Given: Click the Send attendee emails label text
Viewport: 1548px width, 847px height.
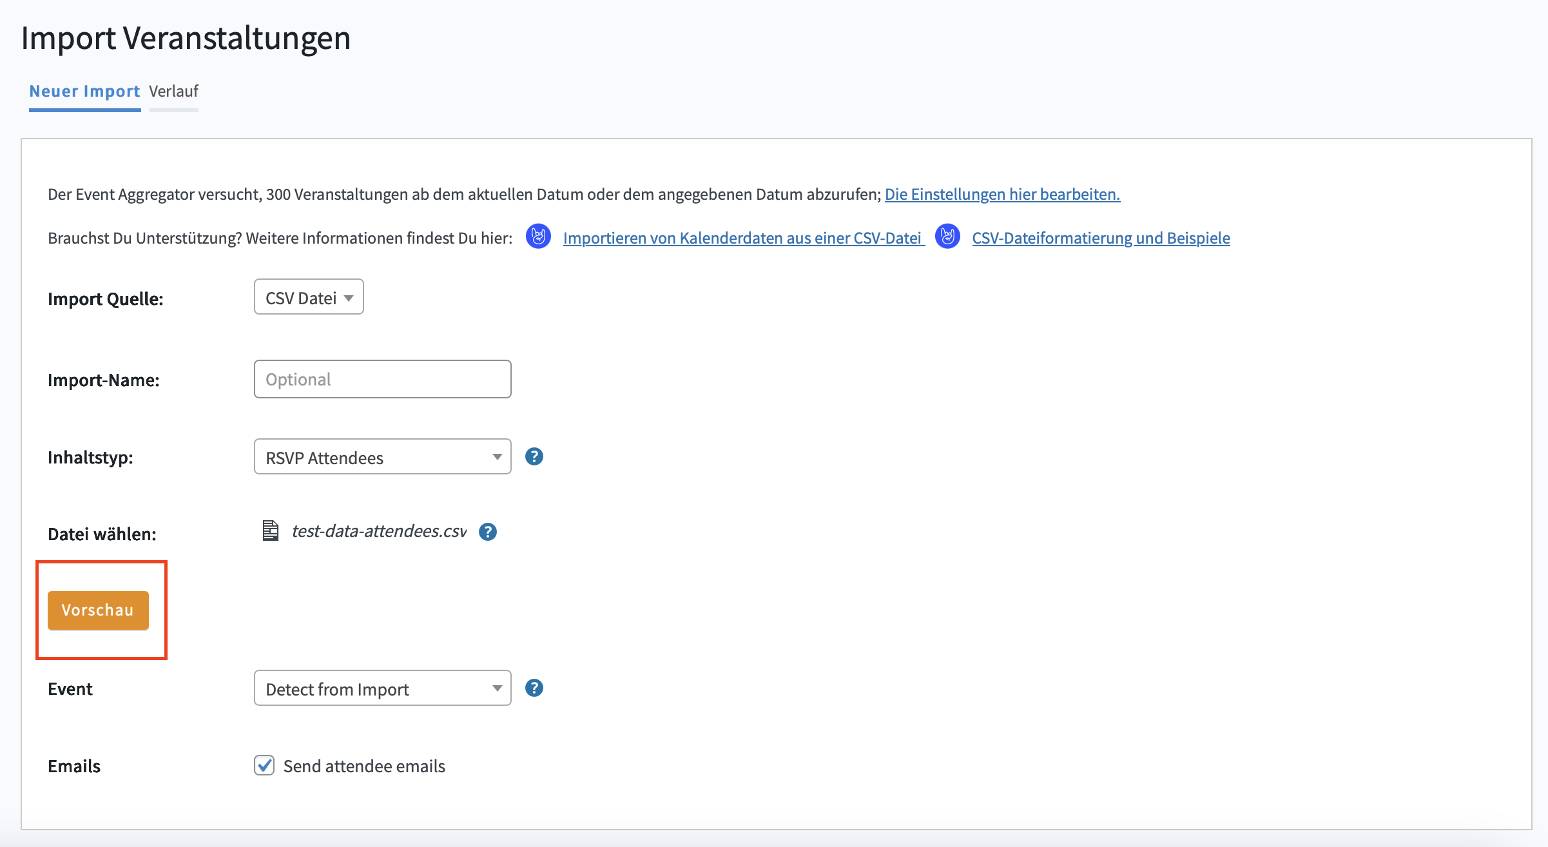Looking at the screenshot, I should 364,766.
